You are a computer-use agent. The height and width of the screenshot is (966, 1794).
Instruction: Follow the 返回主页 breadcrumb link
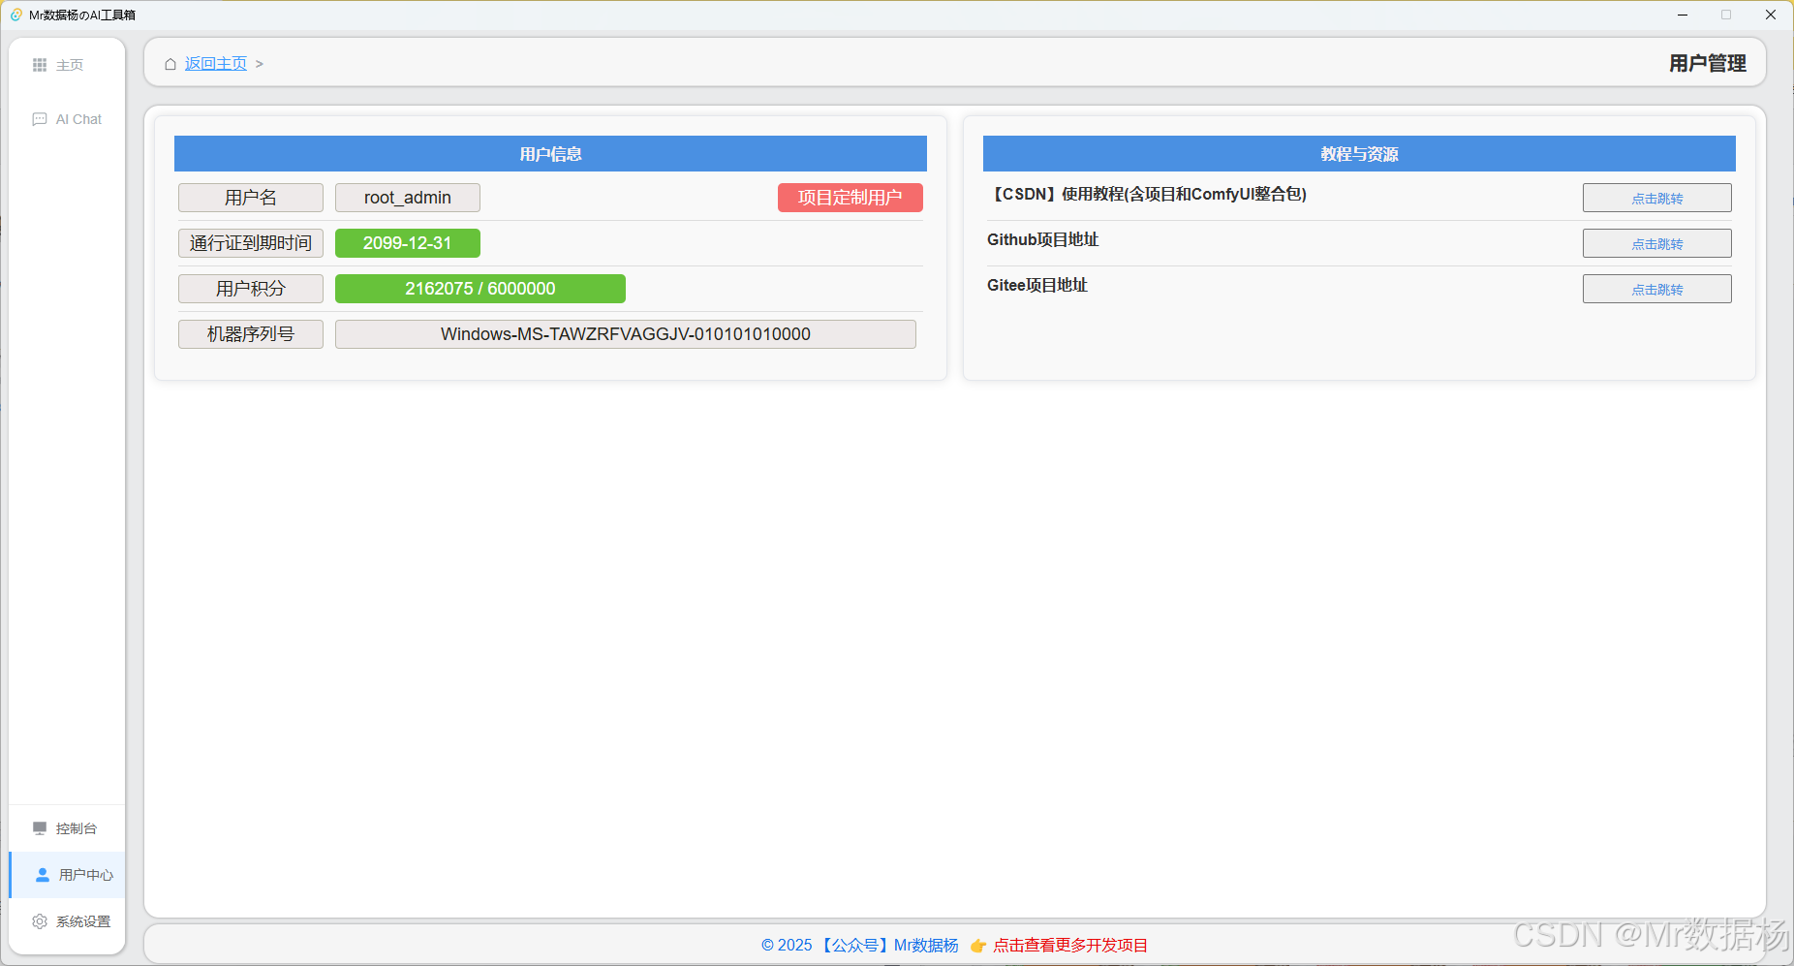point(216,64)
